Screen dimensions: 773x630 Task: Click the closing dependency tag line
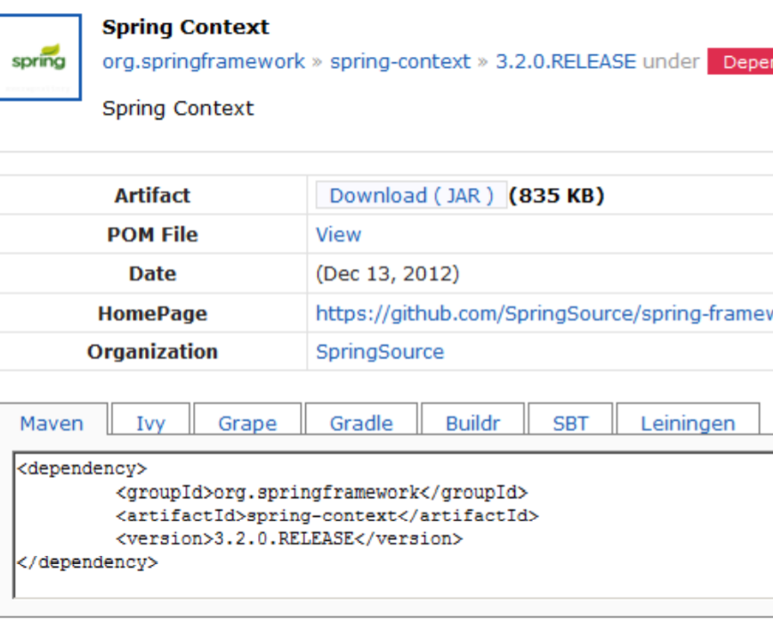[87, 562]
